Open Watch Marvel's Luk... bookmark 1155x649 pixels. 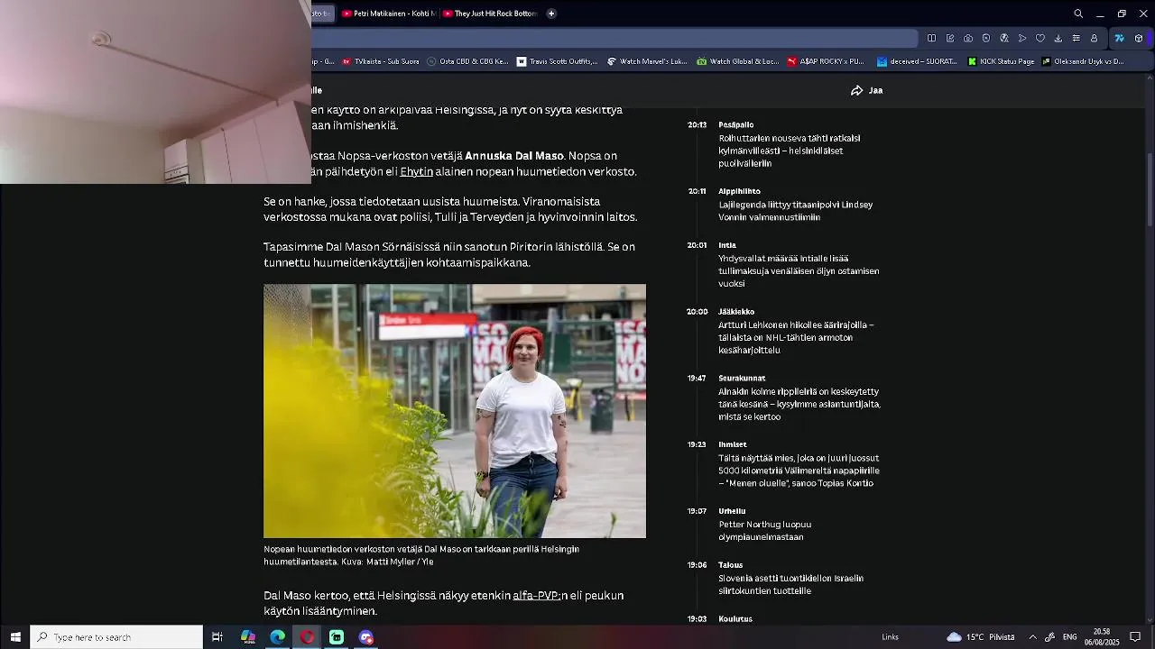pos(647,61)
